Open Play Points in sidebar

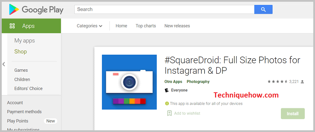(18, 121)
